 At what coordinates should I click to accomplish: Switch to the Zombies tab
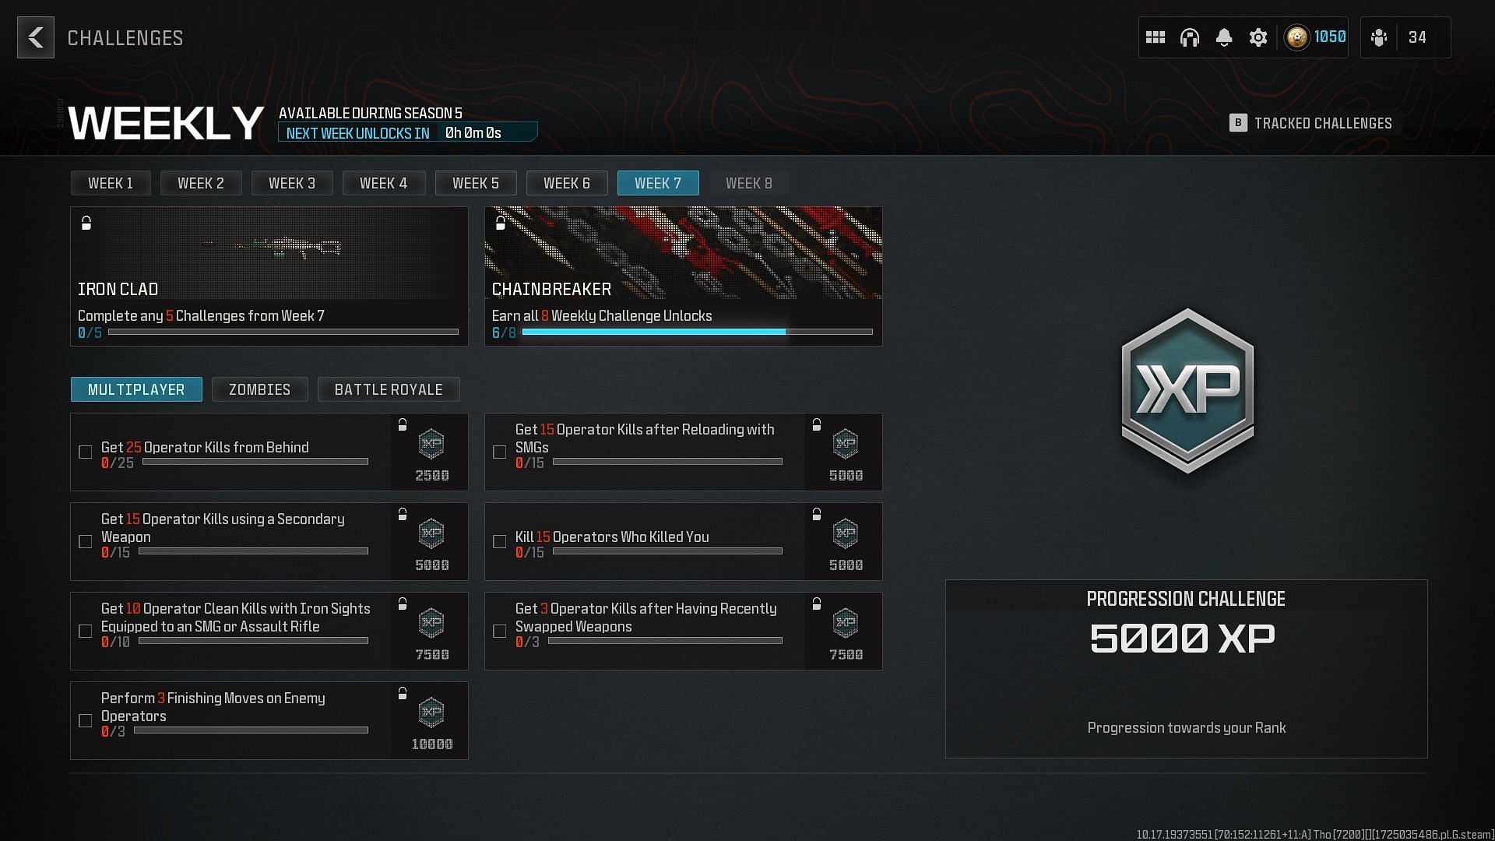pos(260,389)
